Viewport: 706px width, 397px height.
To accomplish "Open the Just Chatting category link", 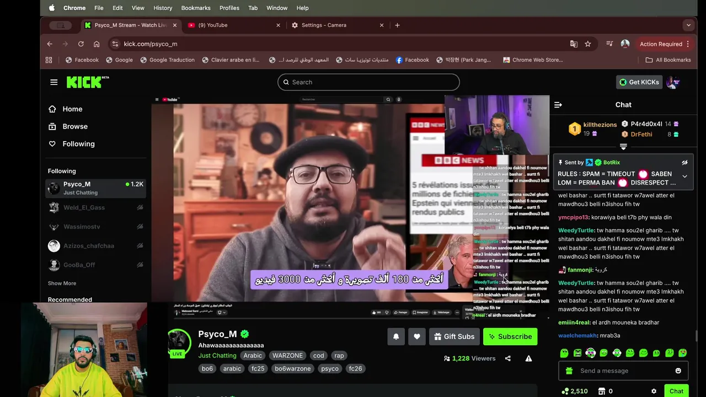I will point(217,356).
